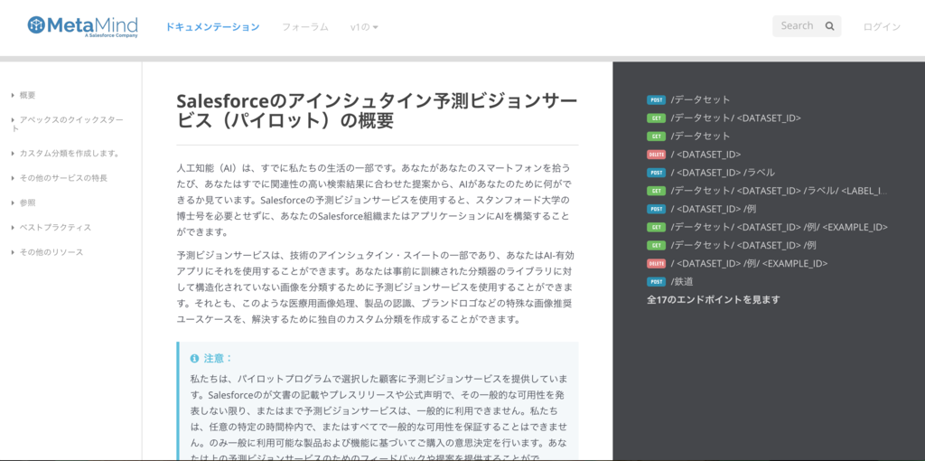Open the v1の version dropdown
This screenshot has height=461, width=925.
tap(364, 26)
